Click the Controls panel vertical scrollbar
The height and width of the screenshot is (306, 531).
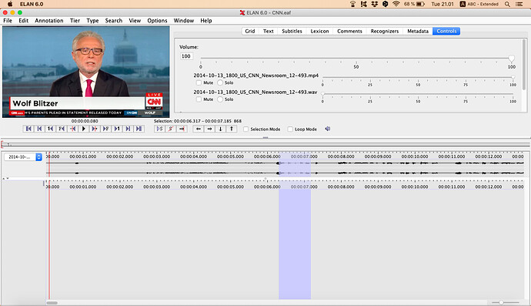tap(524, 65)
